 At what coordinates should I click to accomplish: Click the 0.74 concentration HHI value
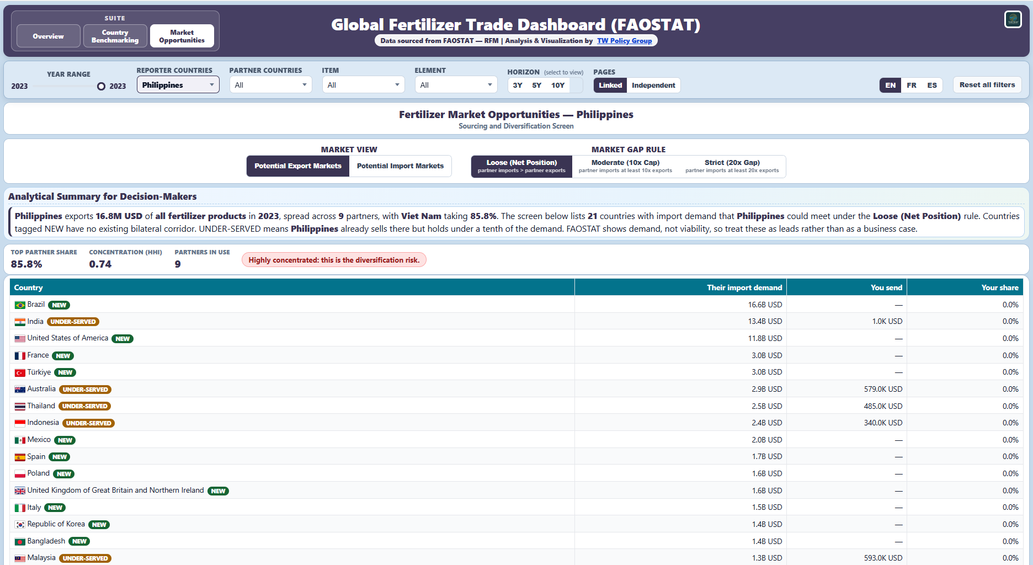(100, 264)
